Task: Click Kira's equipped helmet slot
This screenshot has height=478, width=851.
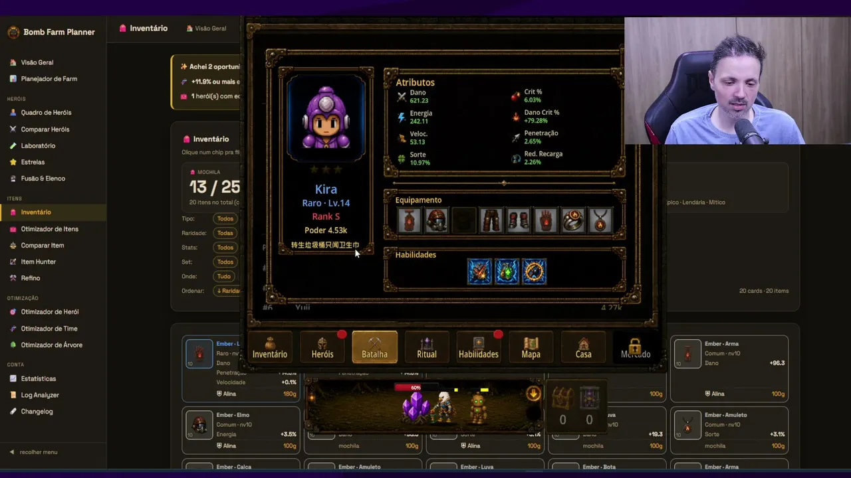Action: pos(437,220)
